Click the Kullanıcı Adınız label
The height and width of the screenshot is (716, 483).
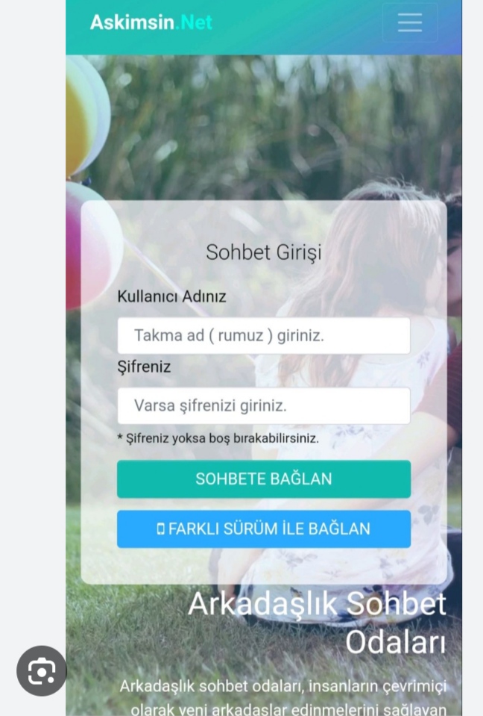tap(171, 296)
